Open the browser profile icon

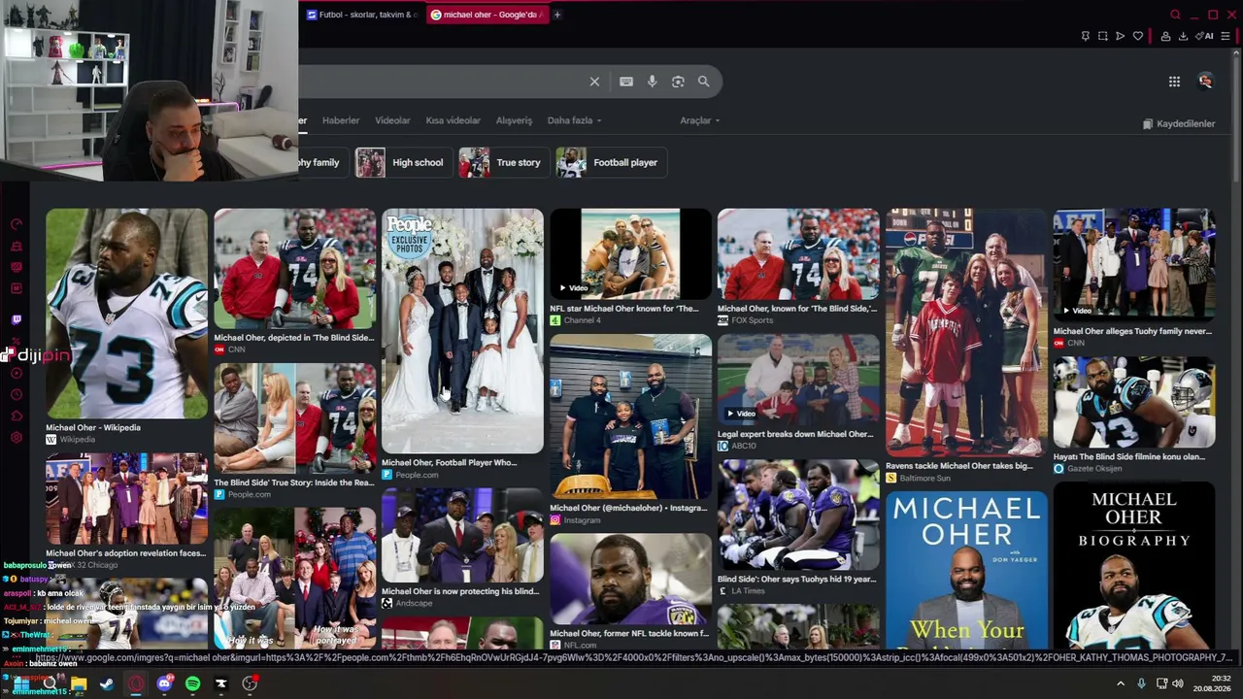[x=1165, y=36]
